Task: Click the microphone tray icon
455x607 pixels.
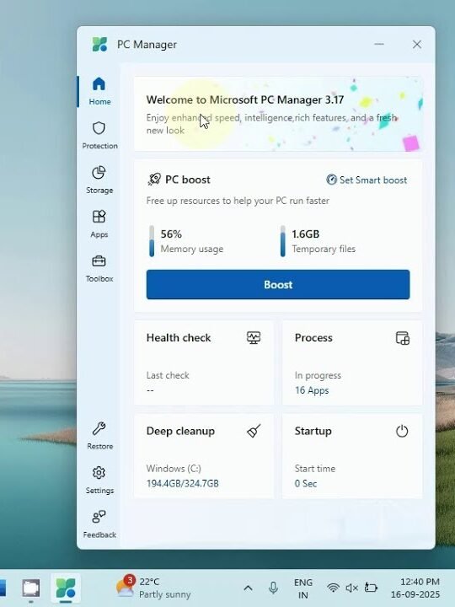Action: click(x=273, y=588)
